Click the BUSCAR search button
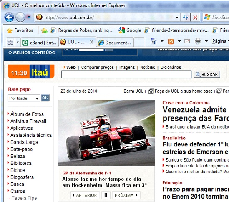The image size is (229, 202). (x=207, y=74)
